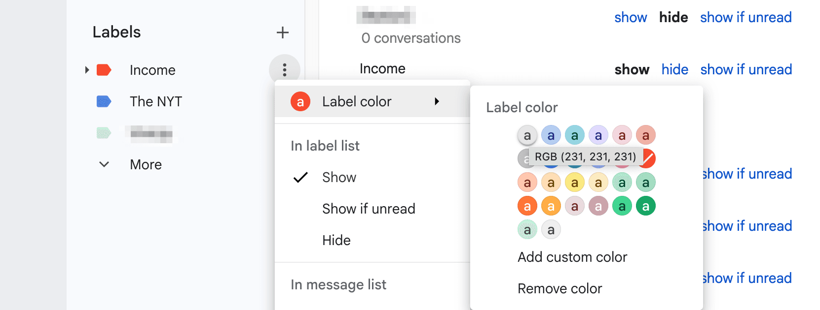
Task: Expand the More labels section
Action: tap(104, 164)
